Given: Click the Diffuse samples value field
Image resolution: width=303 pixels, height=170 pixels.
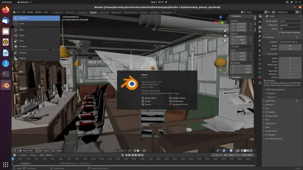Looking at the screenshot, I should 290,58.
